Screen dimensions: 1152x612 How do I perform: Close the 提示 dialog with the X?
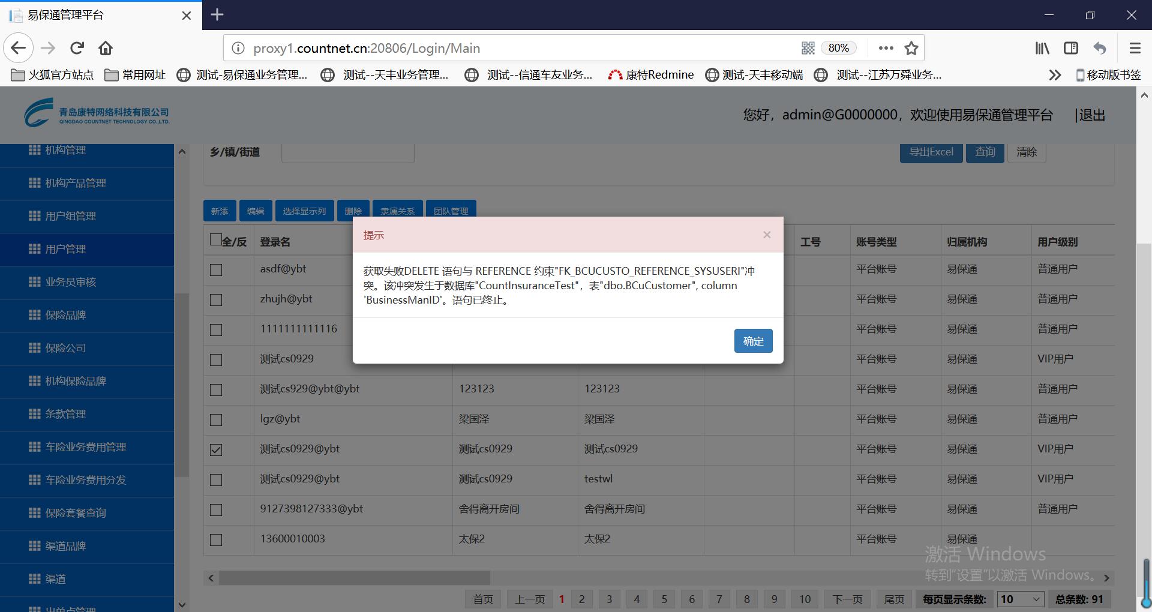tap(766, 235)
